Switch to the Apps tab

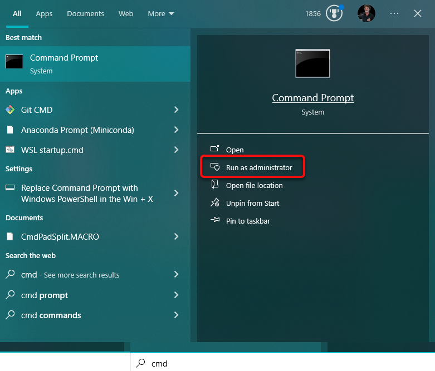click(x=44, y=13)
